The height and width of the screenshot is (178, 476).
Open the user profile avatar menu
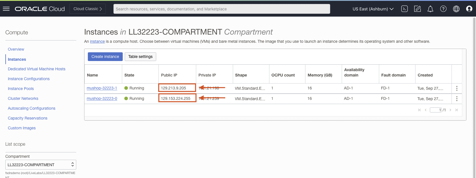pyautogui.click(x=469, y=9)
